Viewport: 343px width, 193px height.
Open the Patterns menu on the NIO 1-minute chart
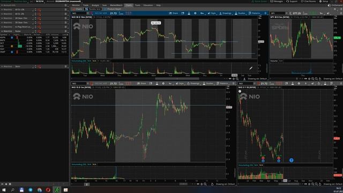tap(222, 84)
